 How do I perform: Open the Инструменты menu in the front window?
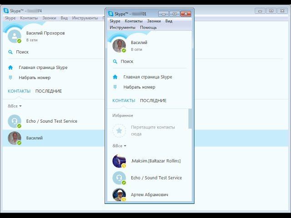point(122,27)
